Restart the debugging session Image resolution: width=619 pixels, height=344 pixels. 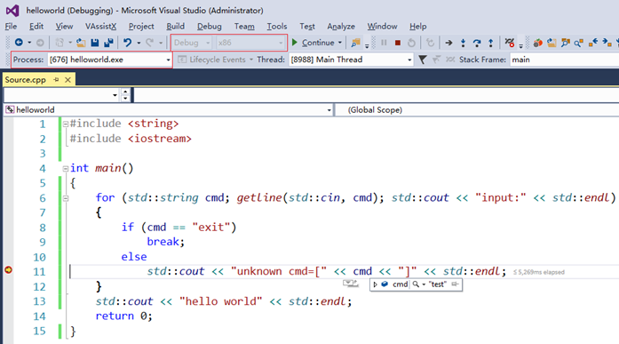411,43
